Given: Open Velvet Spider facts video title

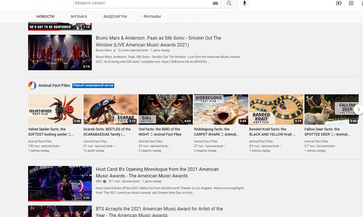Looking at the screenshot, I should (x=51, y=132).
